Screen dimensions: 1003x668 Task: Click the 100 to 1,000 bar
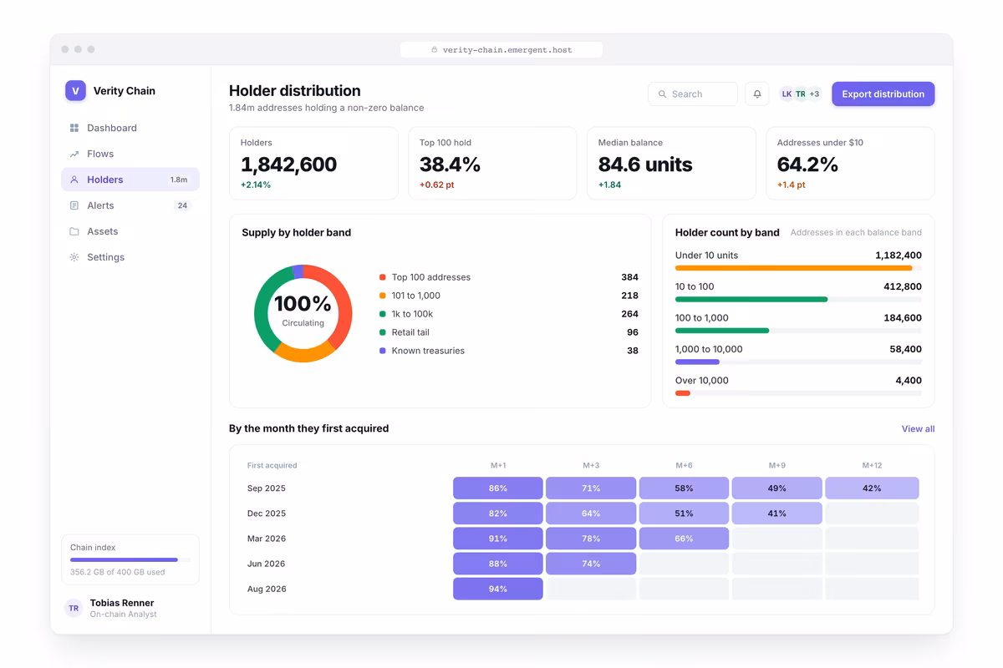722,331
